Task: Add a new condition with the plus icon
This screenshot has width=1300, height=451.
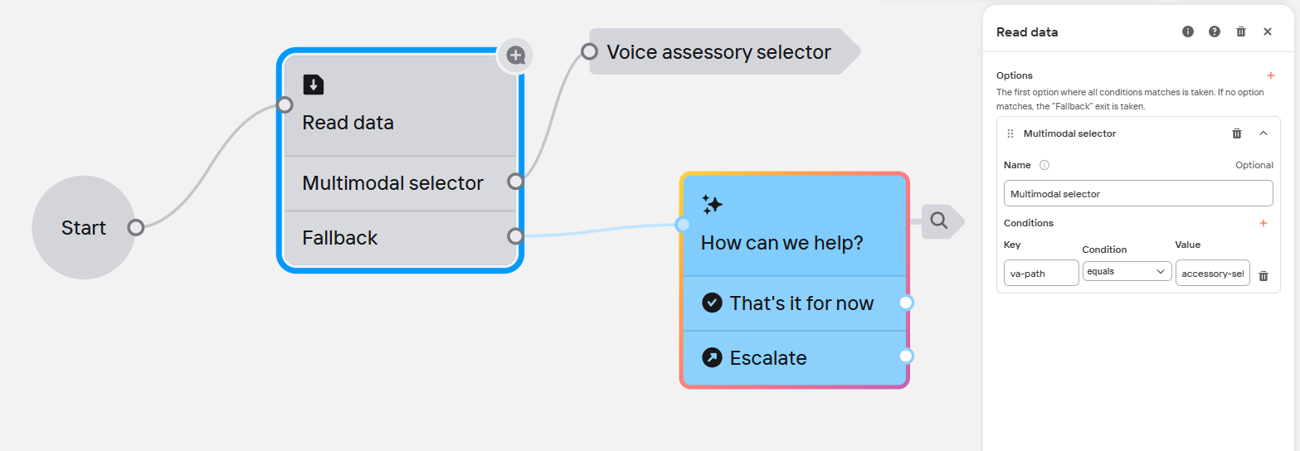Action: tap(1263, 223)
